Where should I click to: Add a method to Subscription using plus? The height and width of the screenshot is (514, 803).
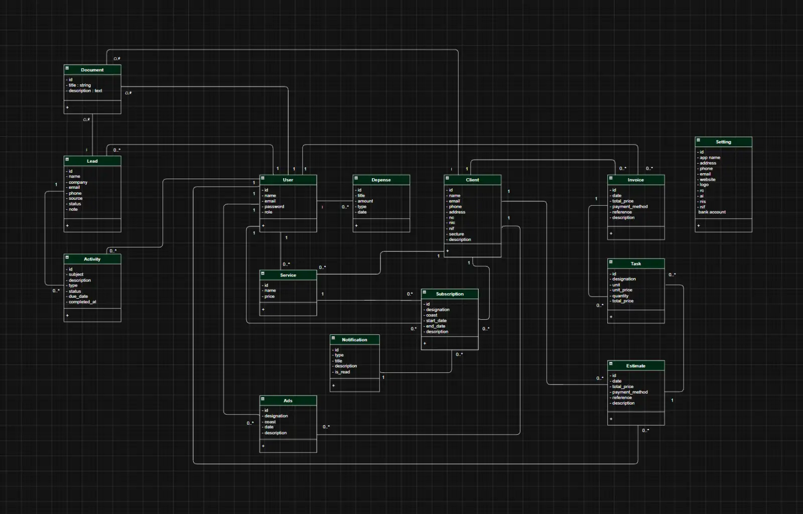tap(425, 343)
